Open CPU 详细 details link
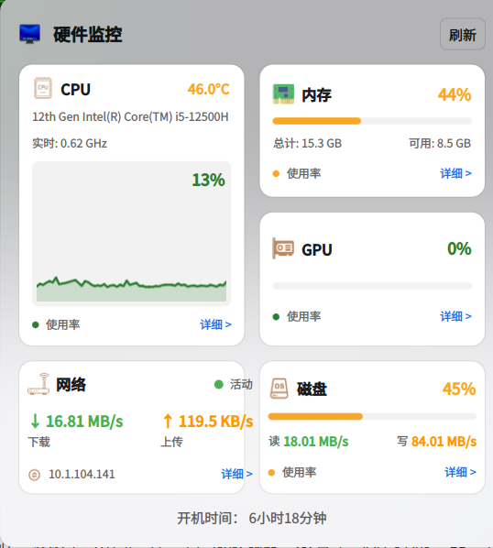Screen dimensions: 493x548 (215, 324)
